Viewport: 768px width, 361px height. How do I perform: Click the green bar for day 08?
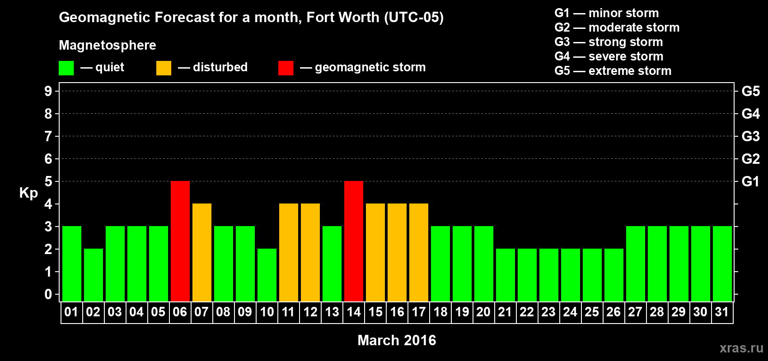(x=224, y=264)
